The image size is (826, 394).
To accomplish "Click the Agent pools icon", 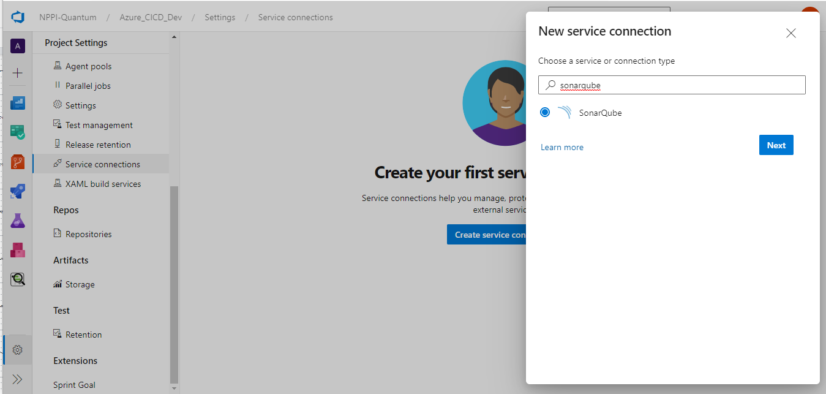I will (58, 66).
